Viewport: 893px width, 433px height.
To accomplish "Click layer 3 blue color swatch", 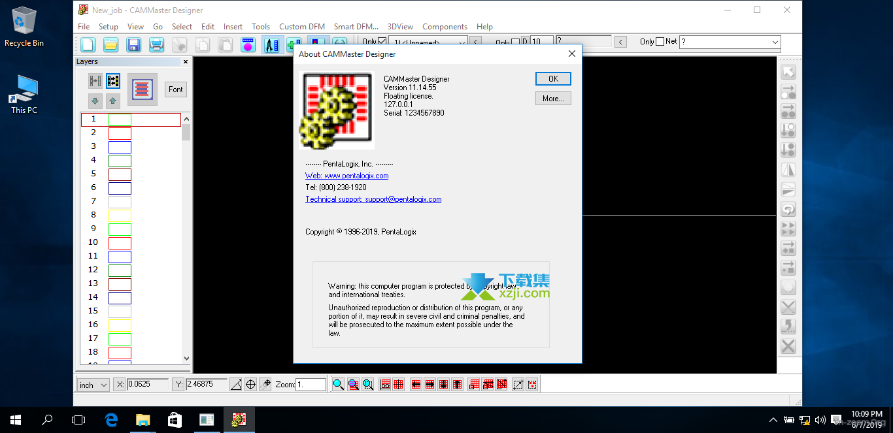I will pos(120,147).
